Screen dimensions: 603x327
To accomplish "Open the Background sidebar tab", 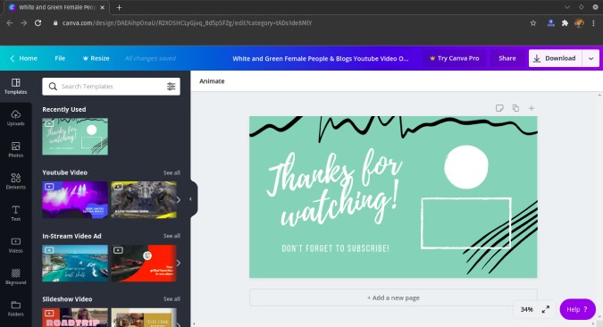I will click(16, 277).
